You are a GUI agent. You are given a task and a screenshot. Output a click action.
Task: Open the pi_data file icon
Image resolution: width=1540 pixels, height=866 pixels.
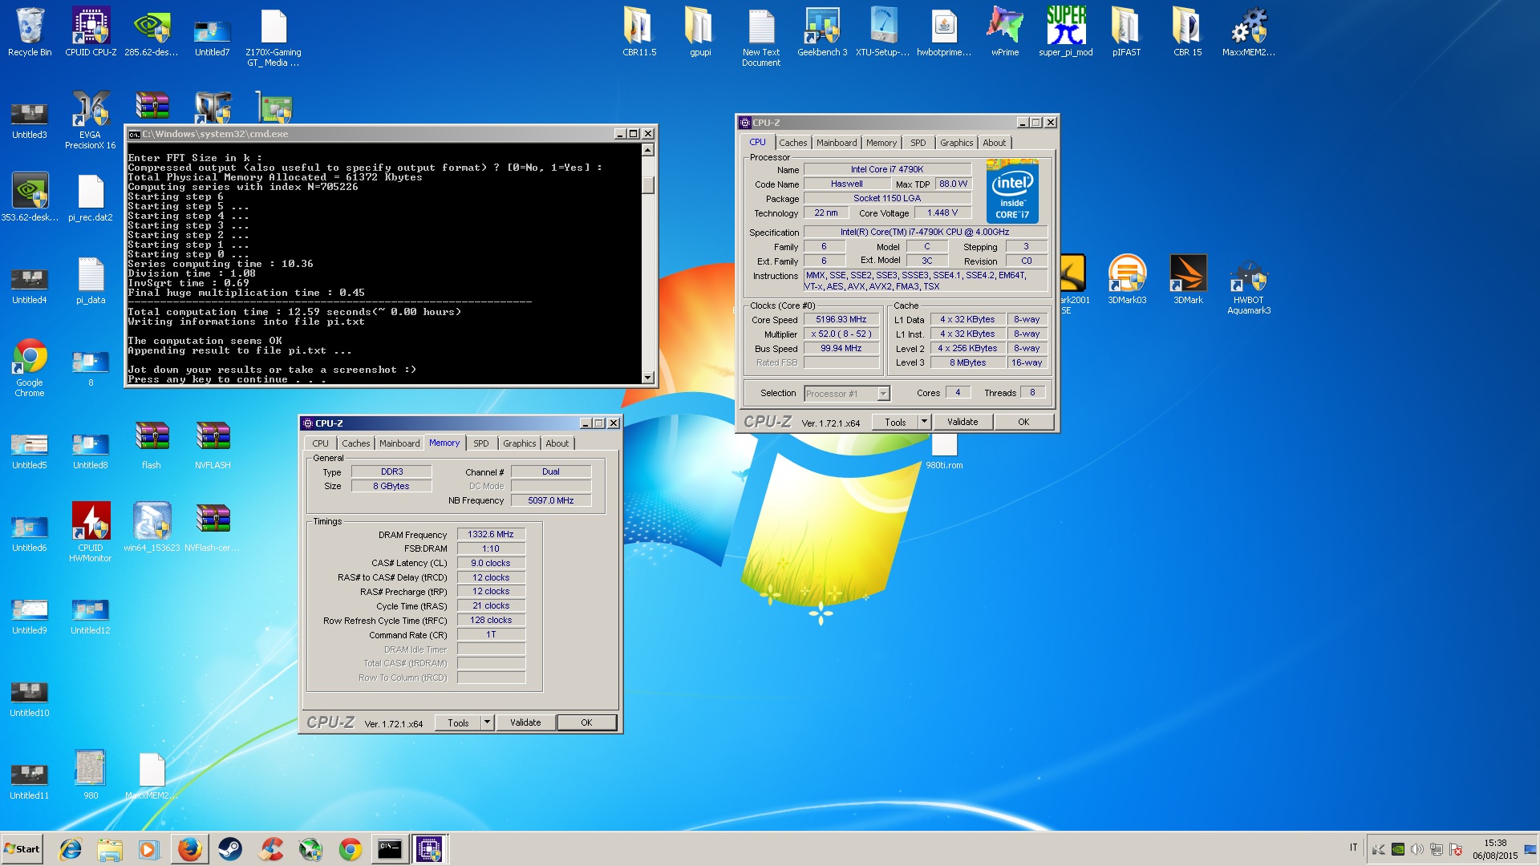91,279
